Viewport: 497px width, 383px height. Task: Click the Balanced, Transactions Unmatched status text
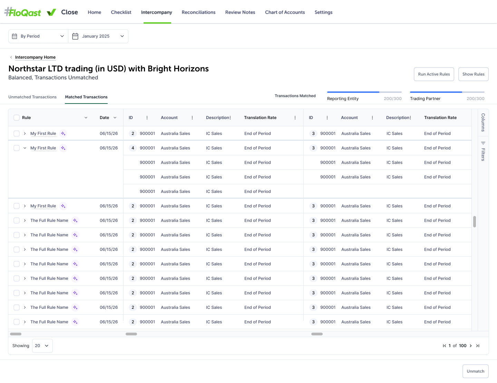pos(53,78)
